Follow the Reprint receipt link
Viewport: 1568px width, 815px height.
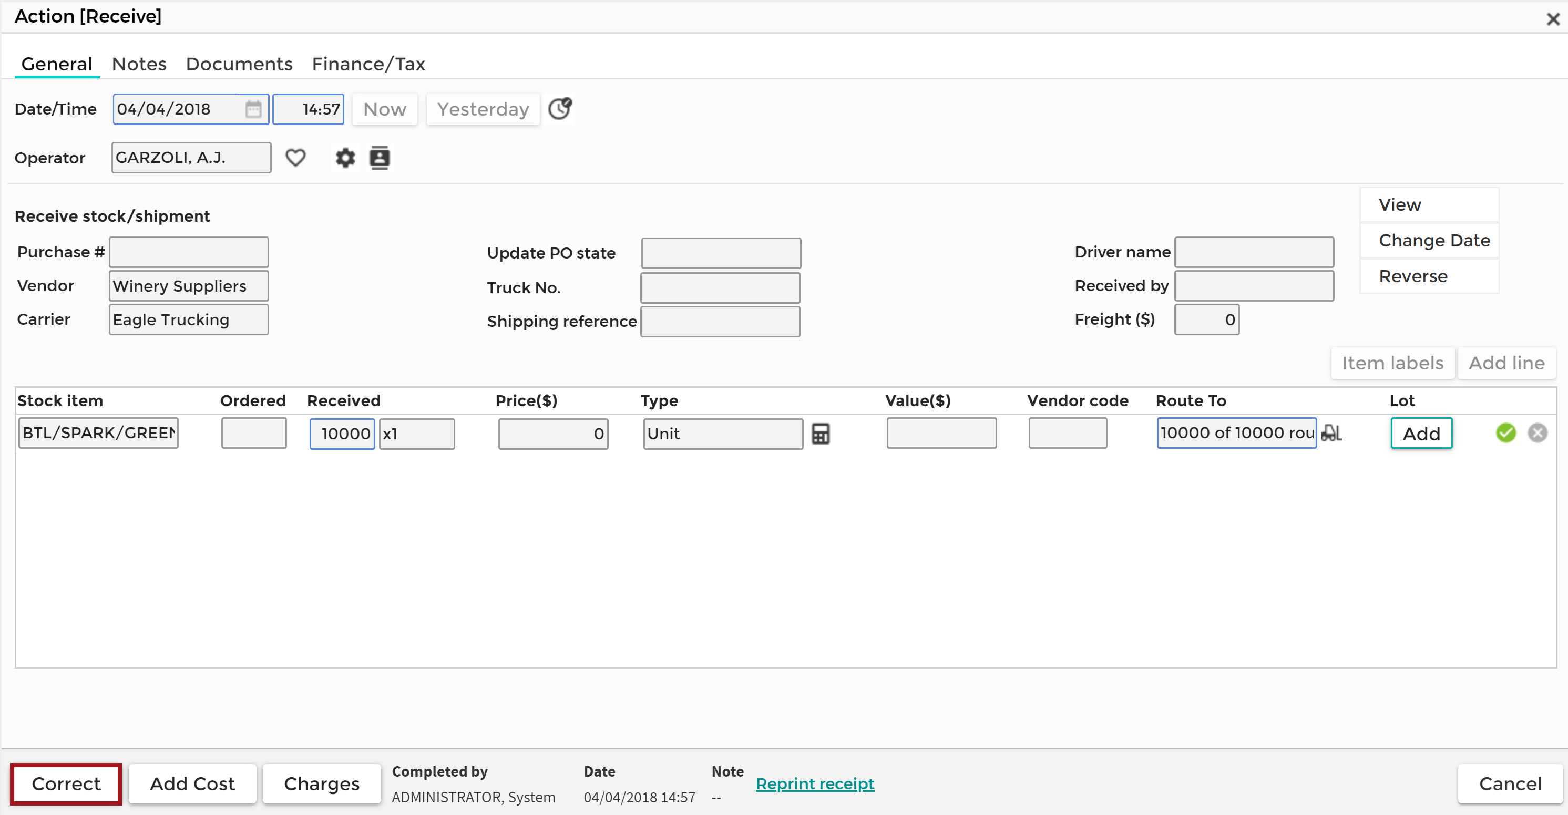pos(815,783)
